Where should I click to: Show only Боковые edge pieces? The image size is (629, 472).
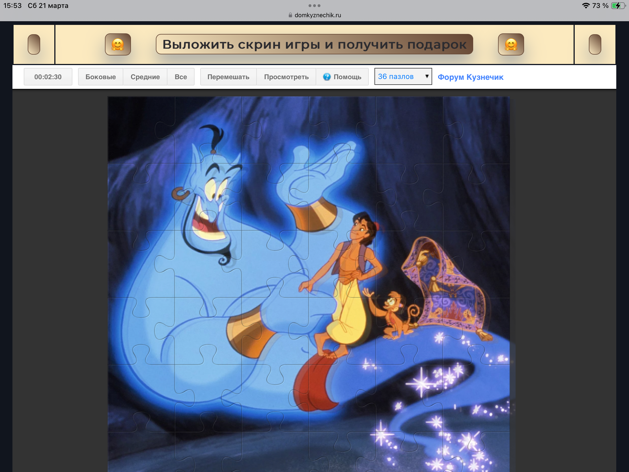[x=100, y=77]
